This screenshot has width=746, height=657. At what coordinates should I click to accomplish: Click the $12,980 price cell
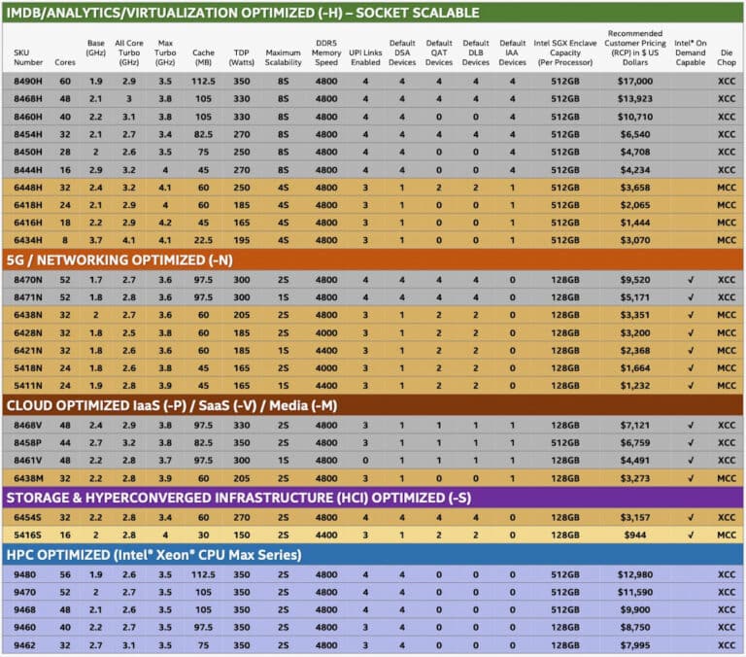(634, 574)
